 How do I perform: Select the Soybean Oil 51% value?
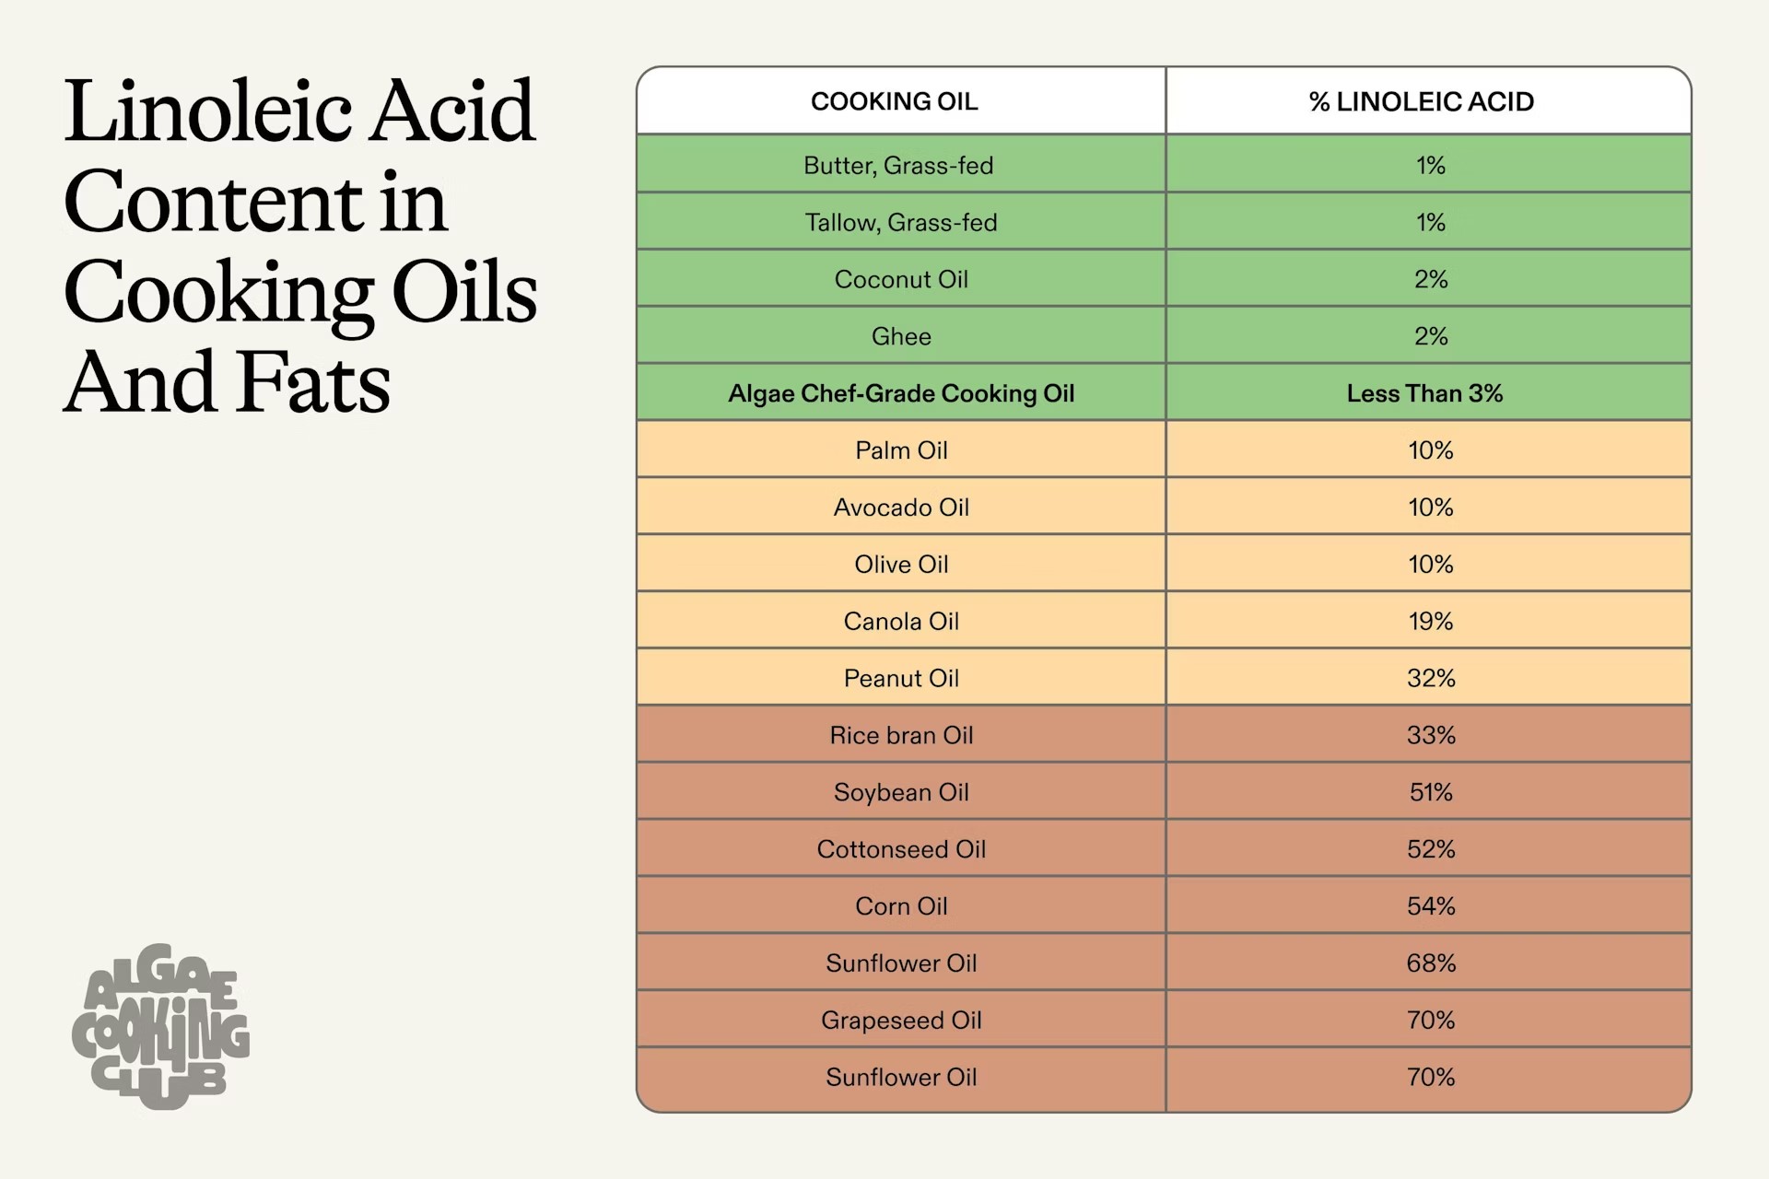click(x=1430, y=793)
